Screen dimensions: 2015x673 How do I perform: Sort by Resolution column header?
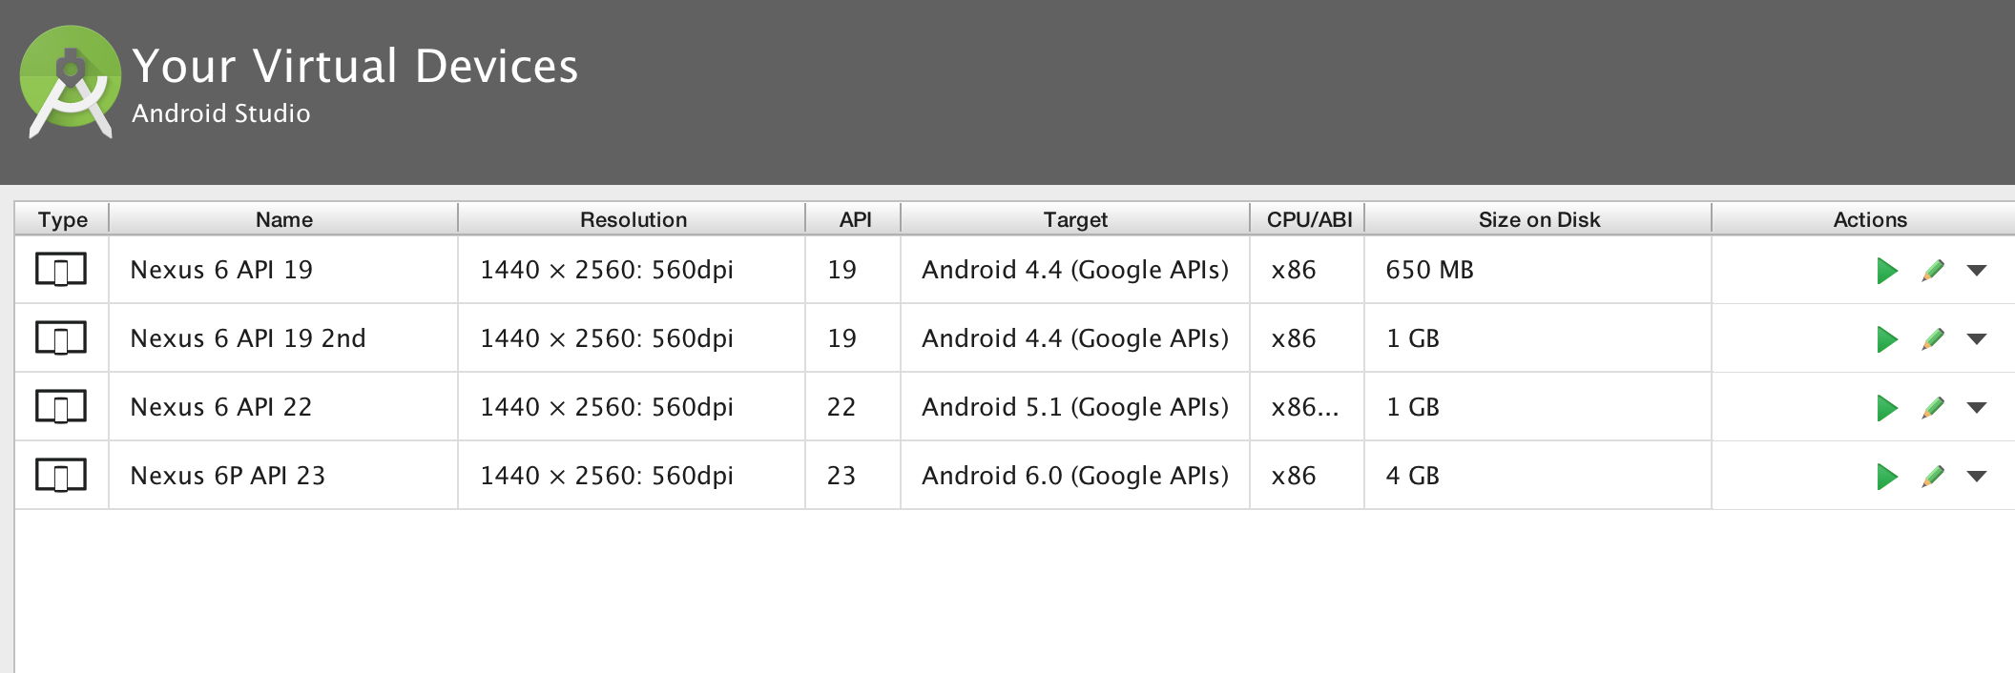click(633, 219)
